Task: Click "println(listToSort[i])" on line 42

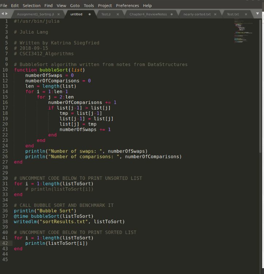Action: [x=57, y=243]
